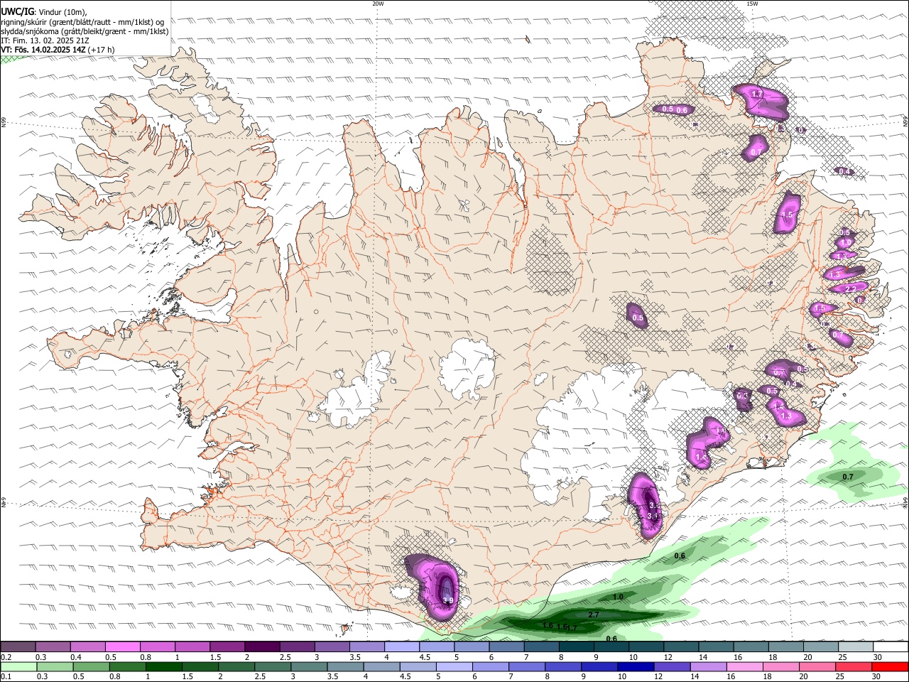Select lower legend bright red swatch labeled 30
The image size is (909, 682).
[x=890, y=666]
